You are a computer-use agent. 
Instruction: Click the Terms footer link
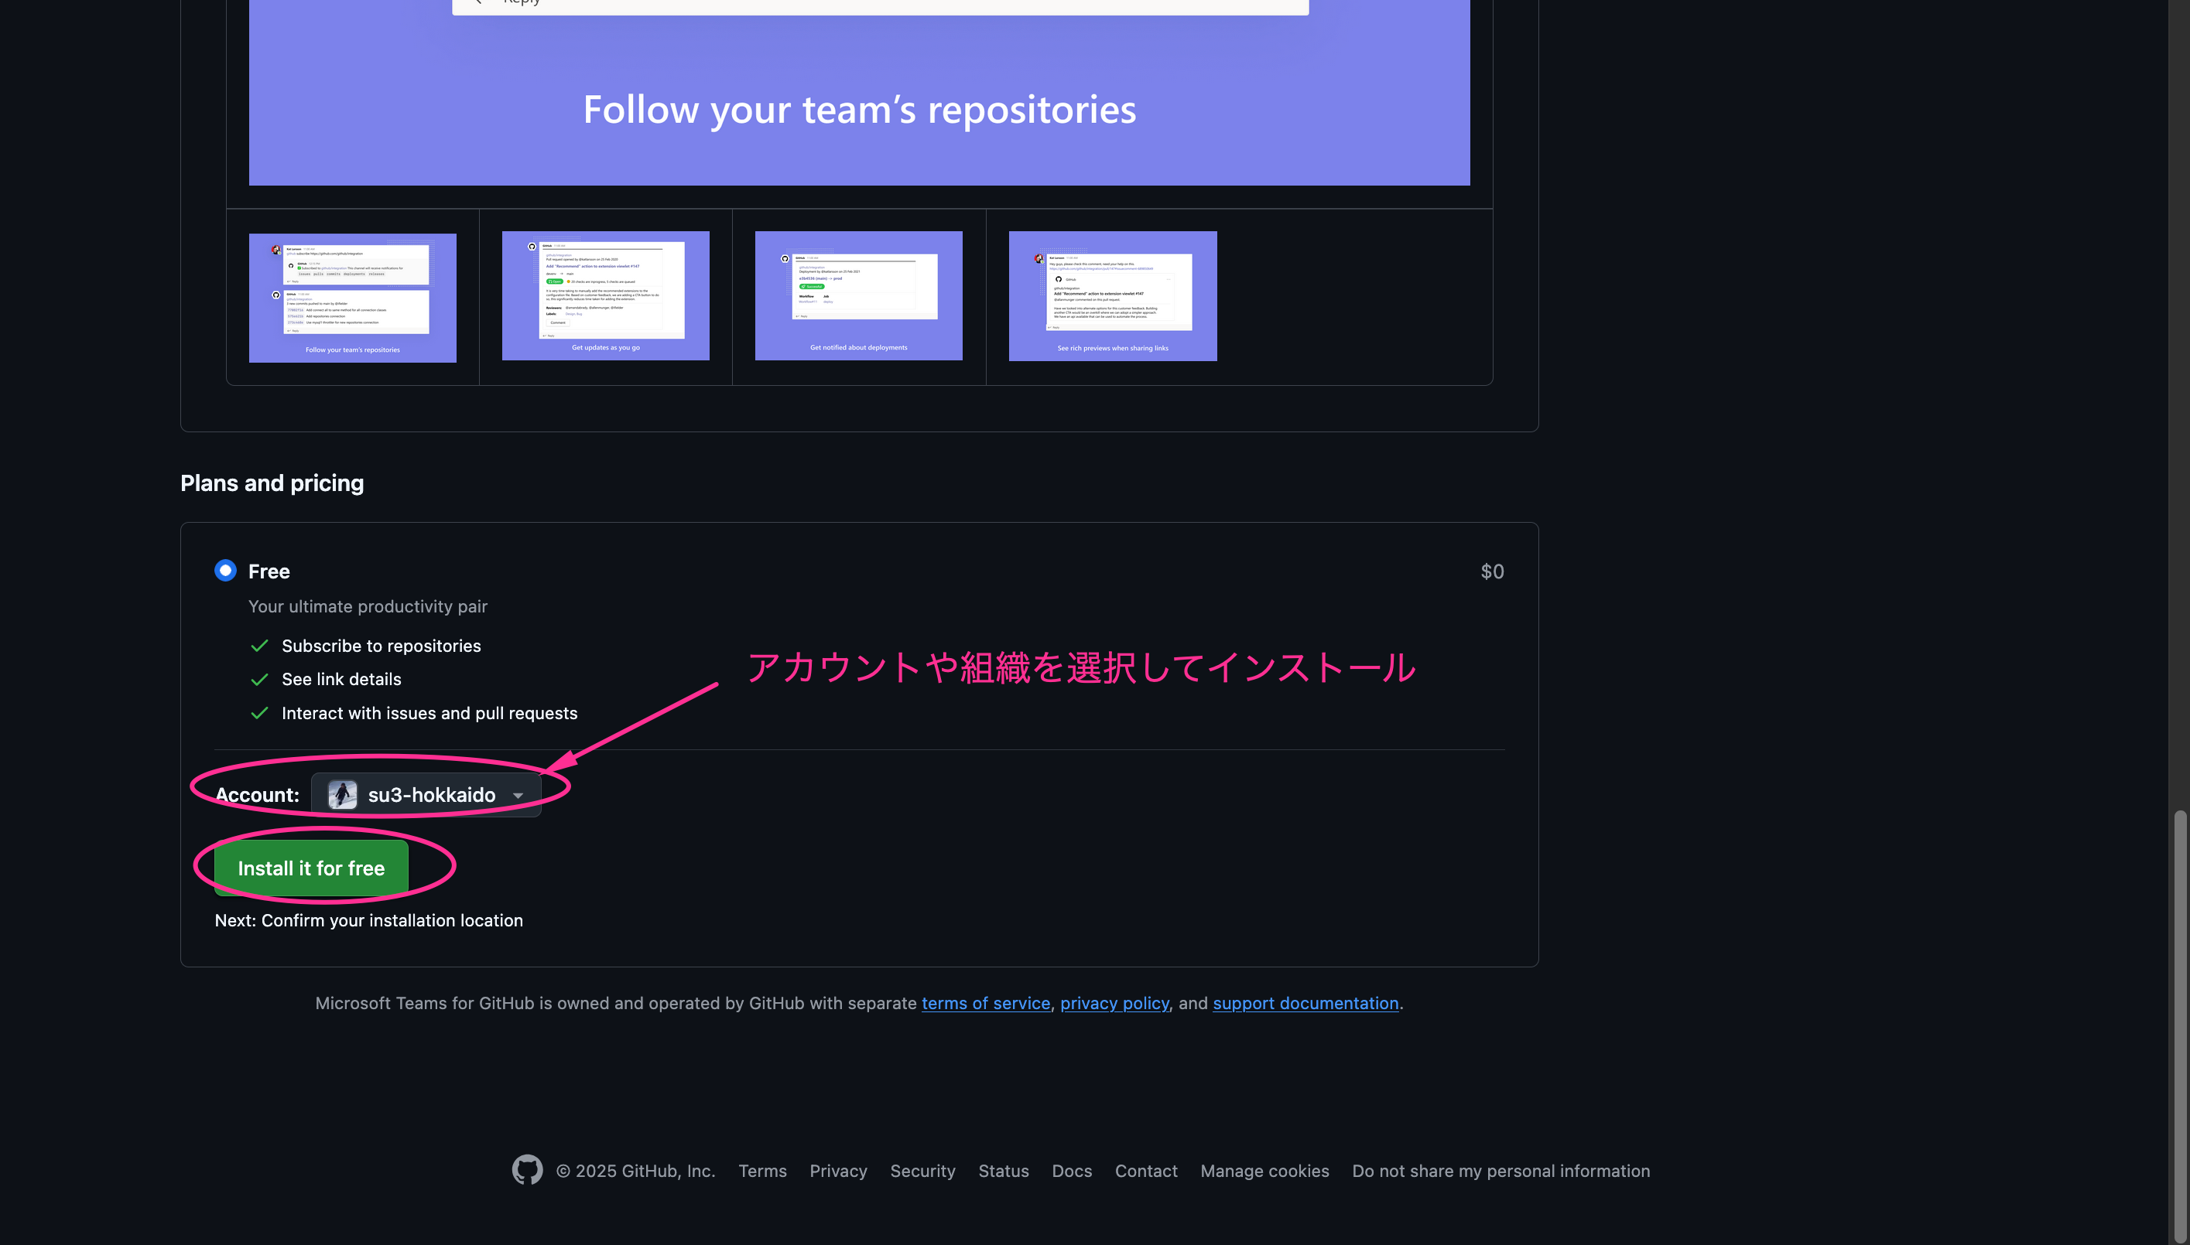click(x=761, y=1171)
